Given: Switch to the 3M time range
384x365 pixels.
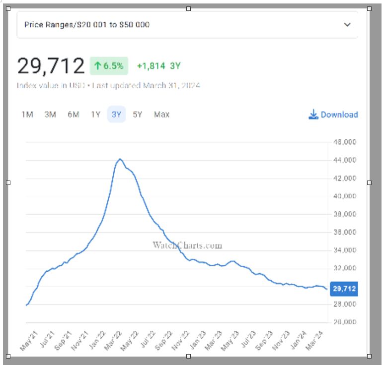Looking at the screenshot, I should (50, 115).
